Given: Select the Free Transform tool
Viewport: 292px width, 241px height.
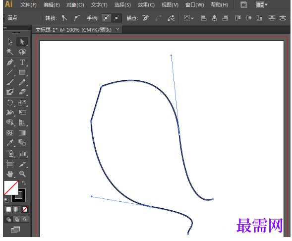Looking at the screenshot, I should click(x=22, y=112).
